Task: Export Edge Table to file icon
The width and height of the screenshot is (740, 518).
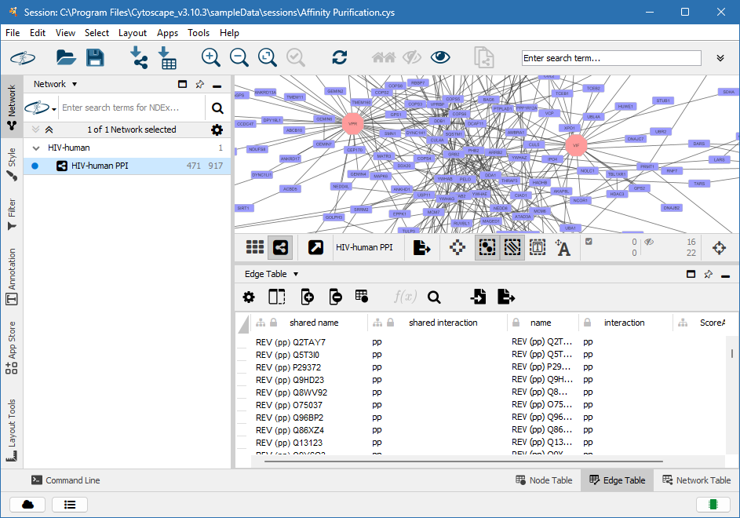Action: (x=506, y=297)
